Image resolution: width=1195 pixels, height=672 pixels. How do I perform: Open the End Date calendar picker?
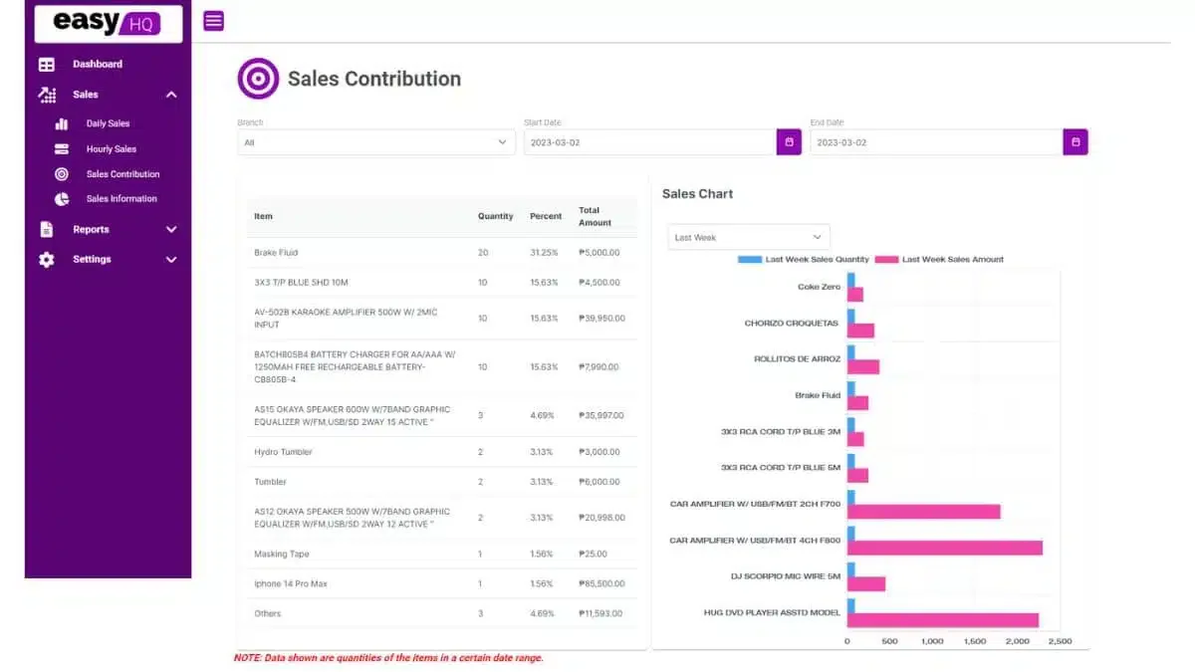[1075, 142]
